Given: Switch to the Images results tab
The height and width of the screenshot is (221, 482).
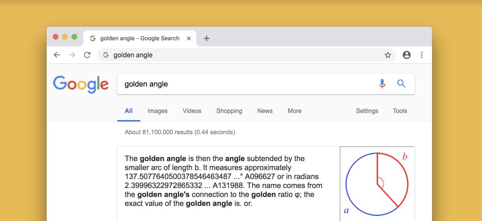Looking at the screenshot, I should click(157, 111).
